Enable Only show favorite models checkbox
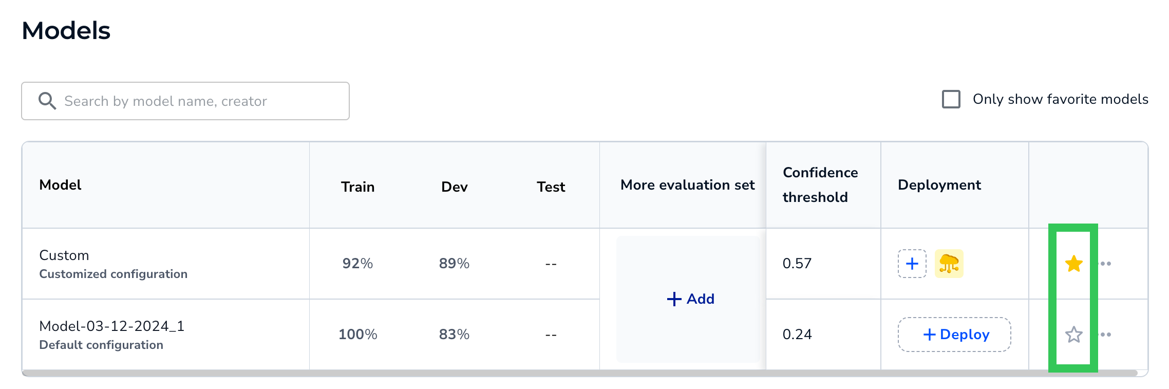The height and width of the screenshot is (389, 1169). [x=951, y=99]
